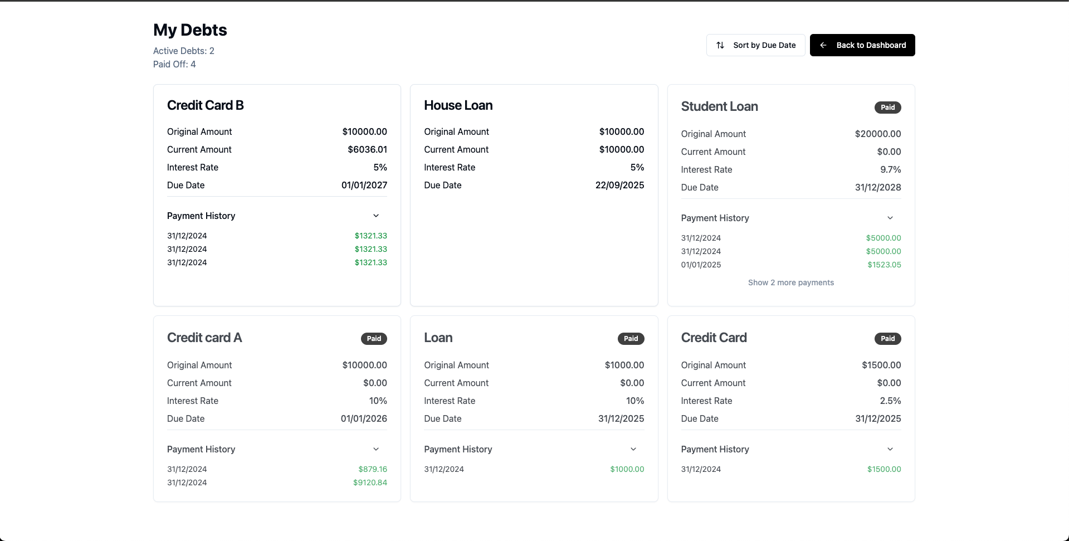This screenshot has height=541, width=1069.
Task: Click the Paid badge on Loan card
Action: pyautogui.click(x=631, y=339)
